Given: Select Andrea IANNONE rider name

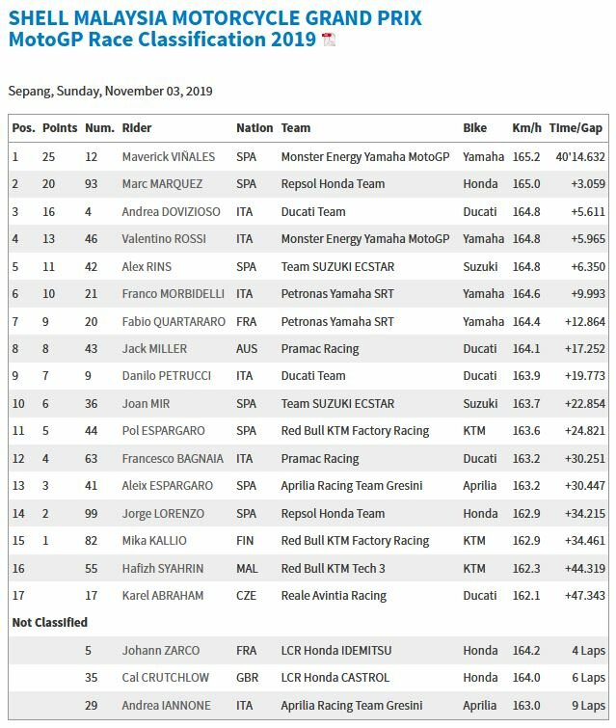Looking at the screenshot, I should (166, 705).
